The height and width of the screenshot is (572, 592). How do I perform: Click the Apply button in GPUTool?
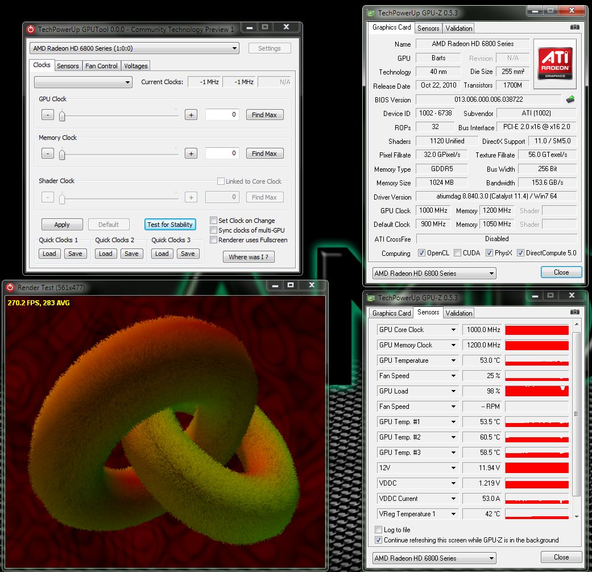click(62, 225)
